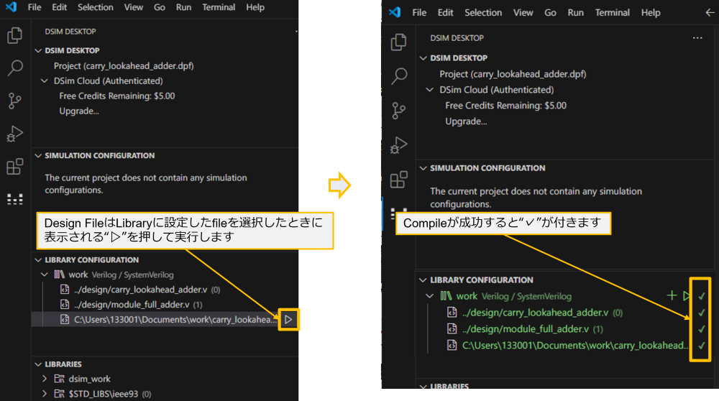This screenshot has height=401, width=719.
Task: Open DSim Desktop icon in left window activity bar
Action: [x=14, y=199]
